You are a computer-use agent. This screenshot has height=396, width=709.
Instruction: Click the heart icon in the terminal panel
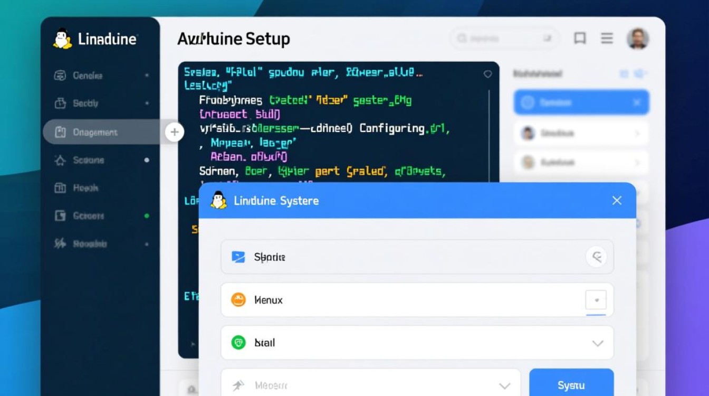point(487,74)
